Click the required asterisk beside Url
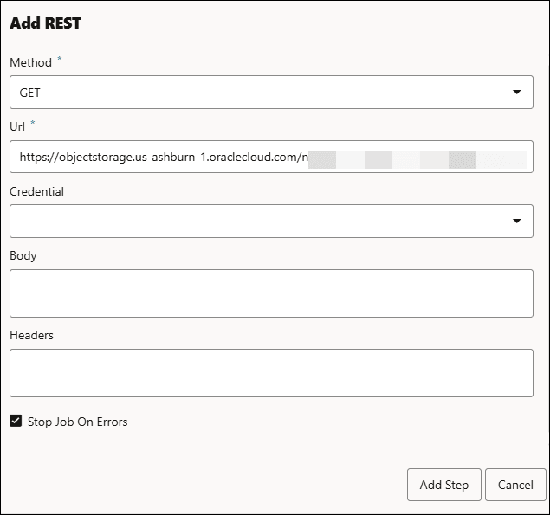The image size is (550, 515). (33, 124)
